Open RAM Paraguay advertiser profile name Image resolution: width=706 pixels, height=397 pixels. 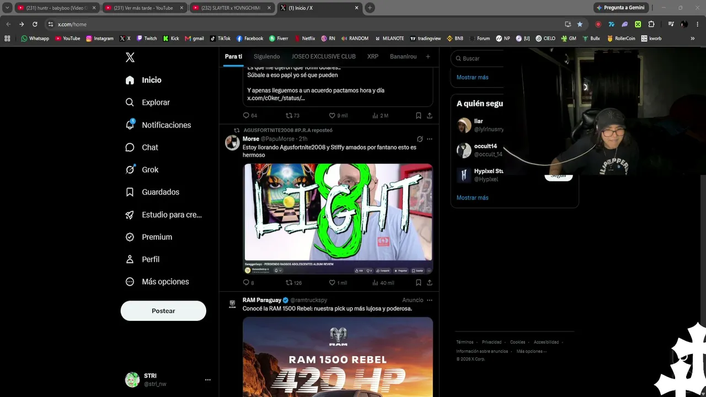pos(262,300)
